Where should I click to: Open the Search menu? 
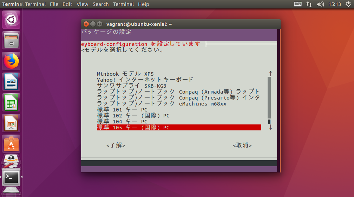click(100, 4)
